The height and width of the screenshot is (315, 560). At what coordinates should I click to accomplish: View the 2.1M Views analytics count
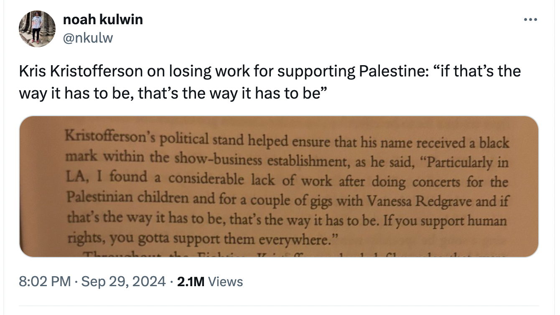point(210,282)
